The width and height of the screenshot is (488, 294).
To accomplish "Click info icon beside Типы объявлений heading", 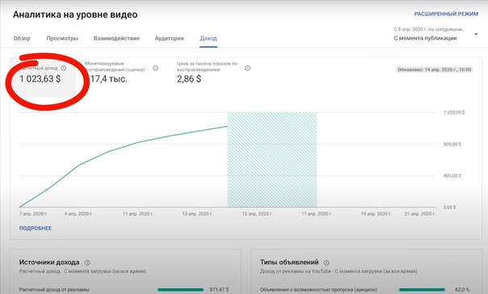I will pos(326,262).
